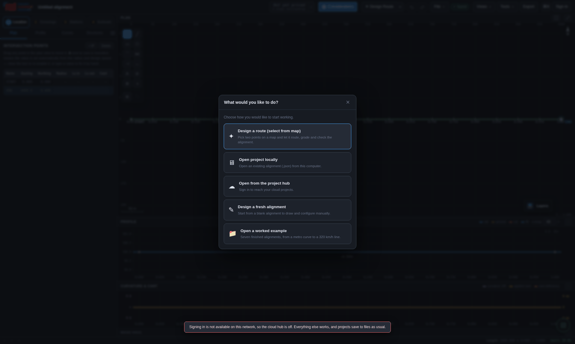This screenshot has width=575, height=344.
Task: Close the 'What would you like to do?' dialog
Action: point(348,102)
